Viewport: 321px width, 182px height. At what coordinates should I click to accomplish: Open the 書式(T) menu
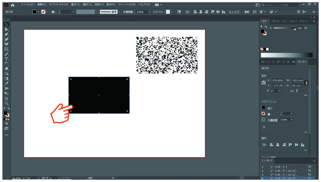pos(76,4)
